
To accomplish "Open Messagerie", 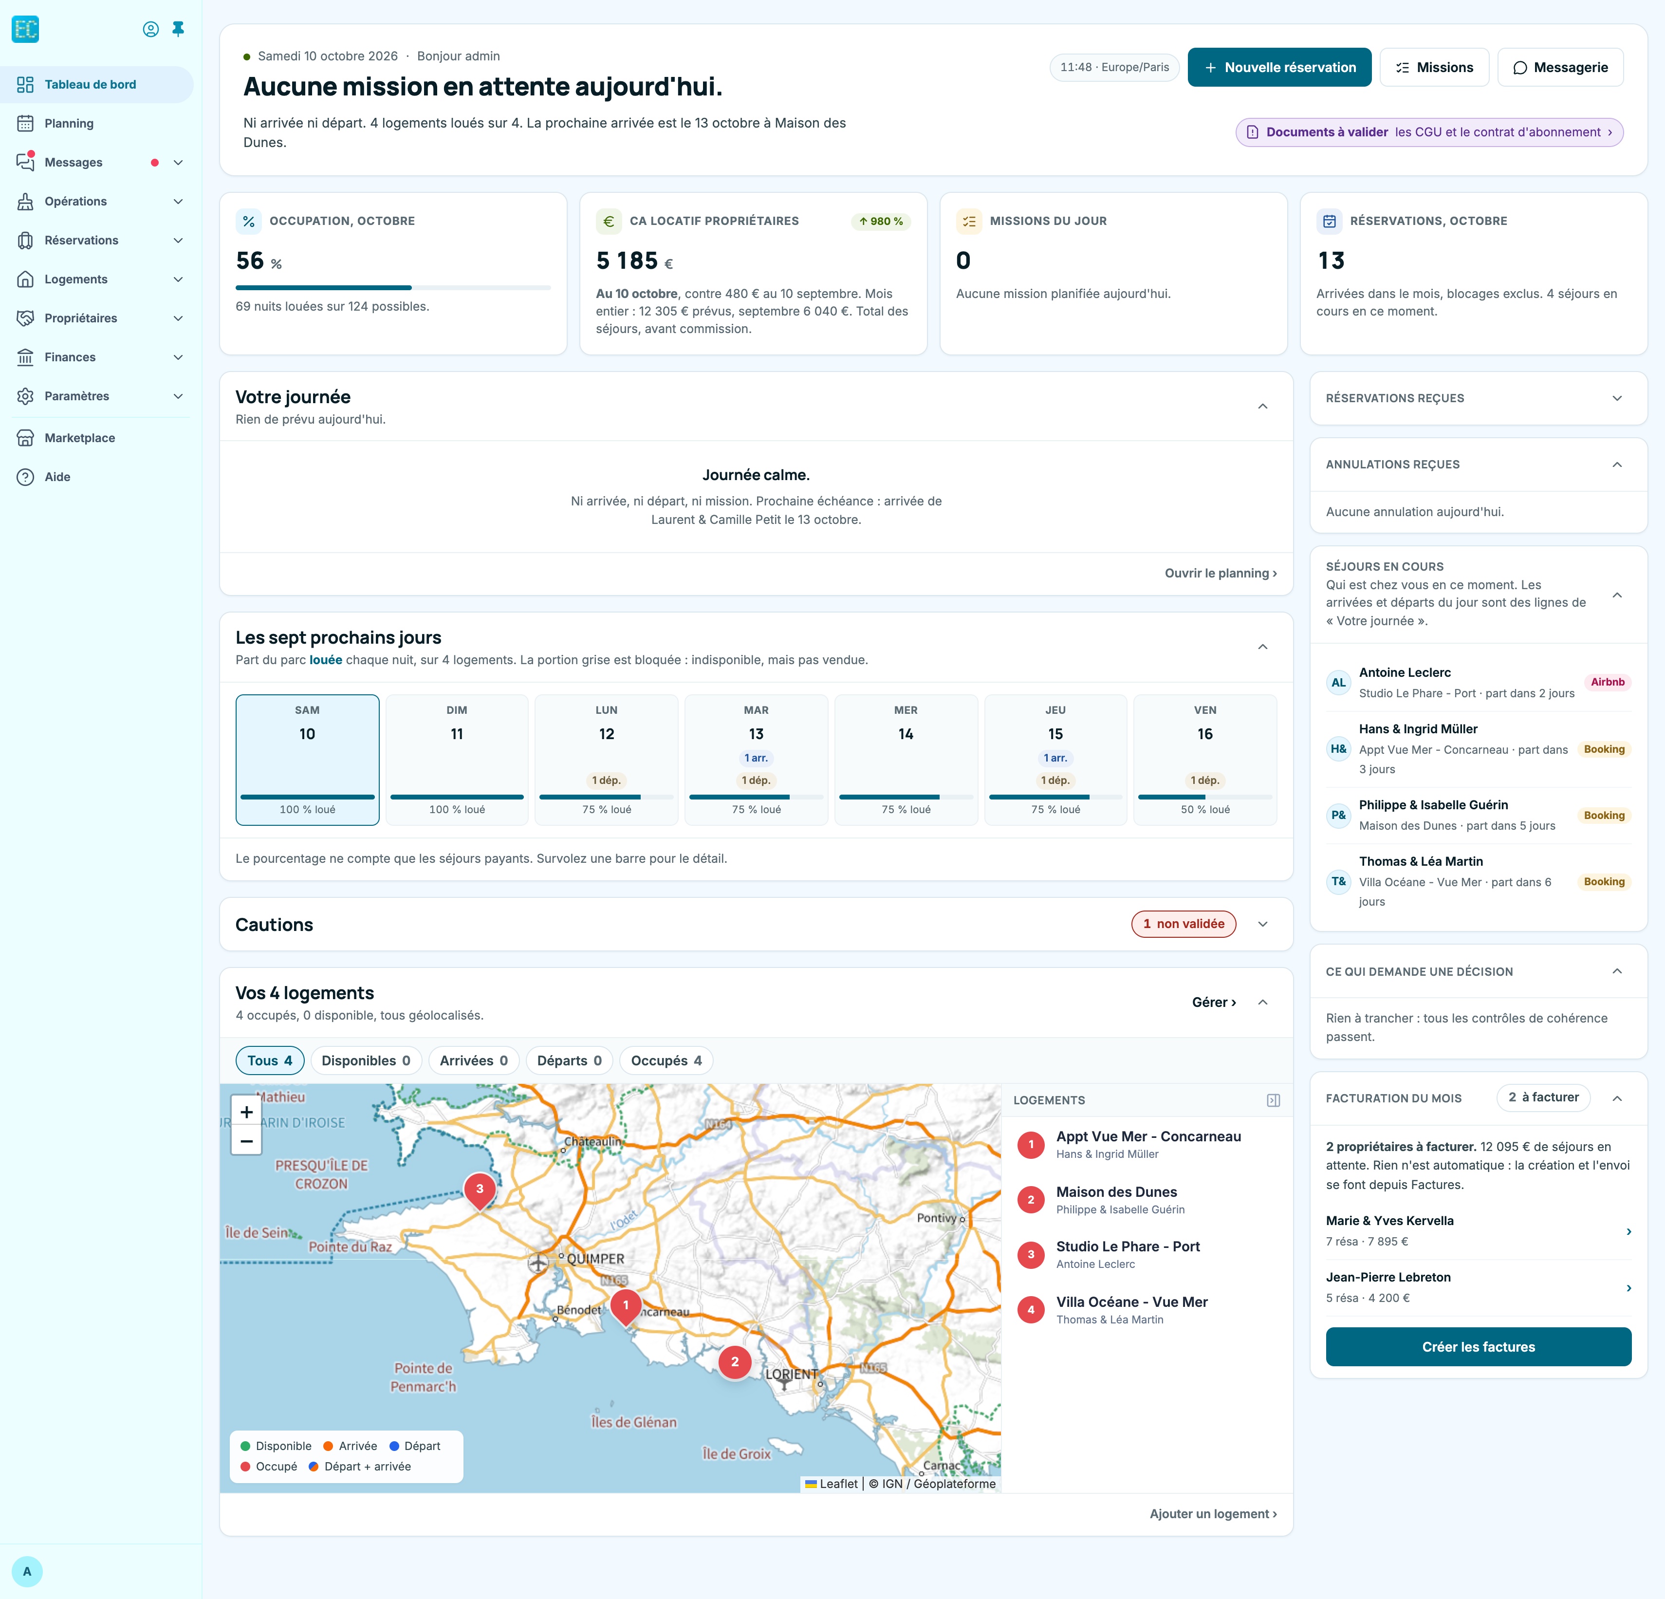I will coord(1560,67).
